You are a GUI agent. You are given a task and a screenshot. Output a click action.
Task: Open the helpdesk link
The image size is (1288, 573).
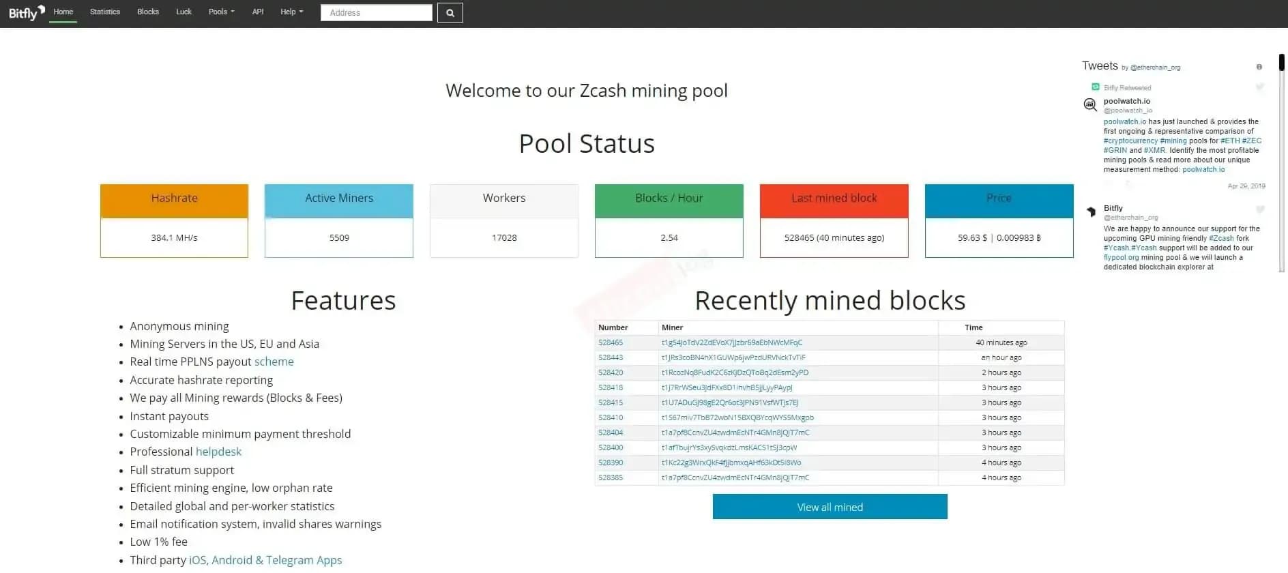click(218, 452)
